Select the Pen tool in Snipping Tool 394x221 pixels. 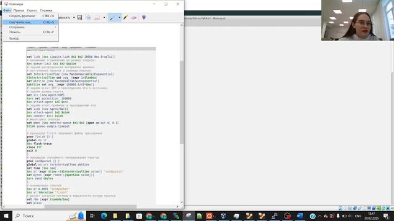112,18
